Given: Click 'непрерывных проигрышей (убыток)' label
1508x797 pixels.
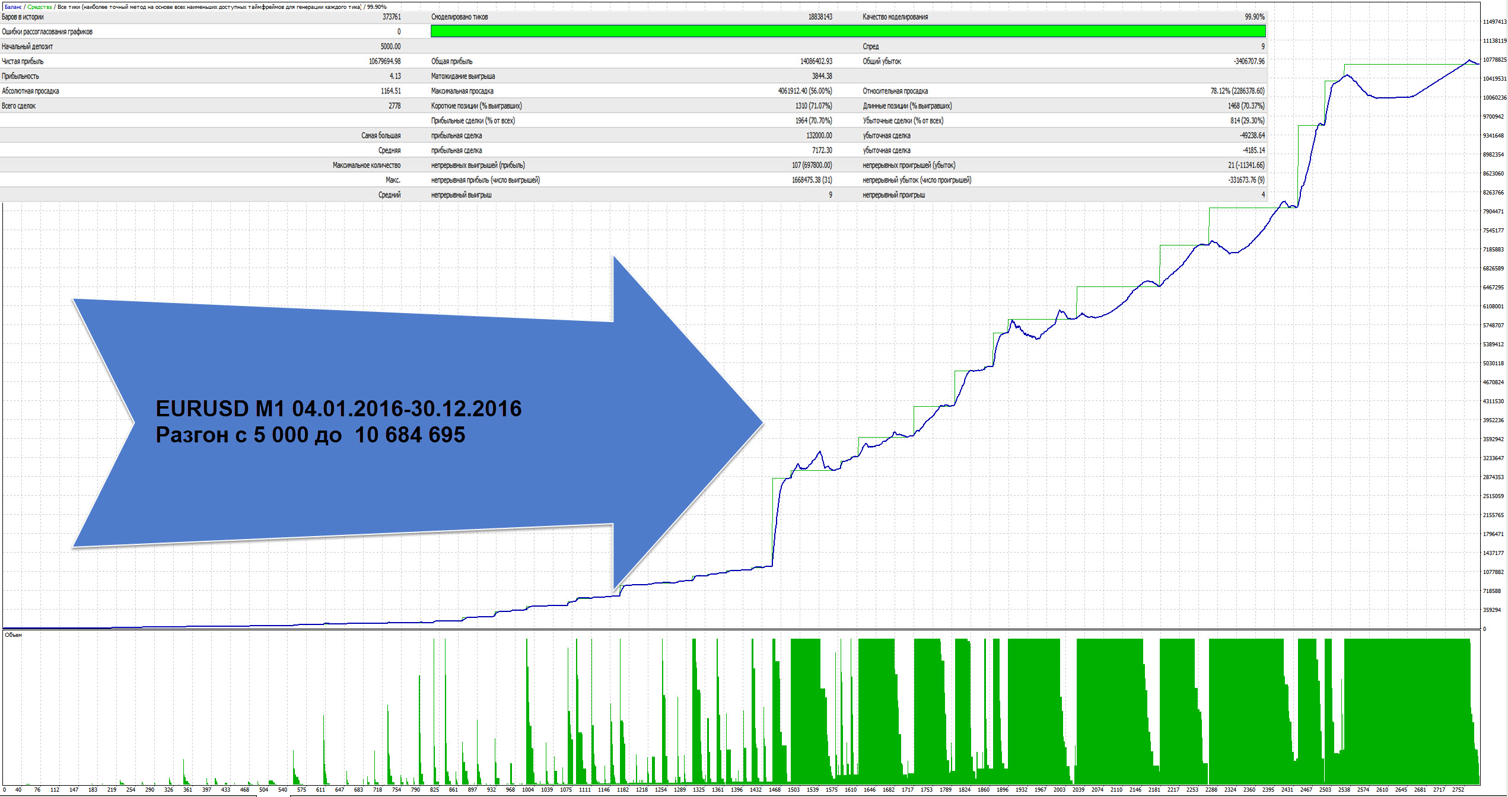Looking at the screenshot, I should (909, 165).
